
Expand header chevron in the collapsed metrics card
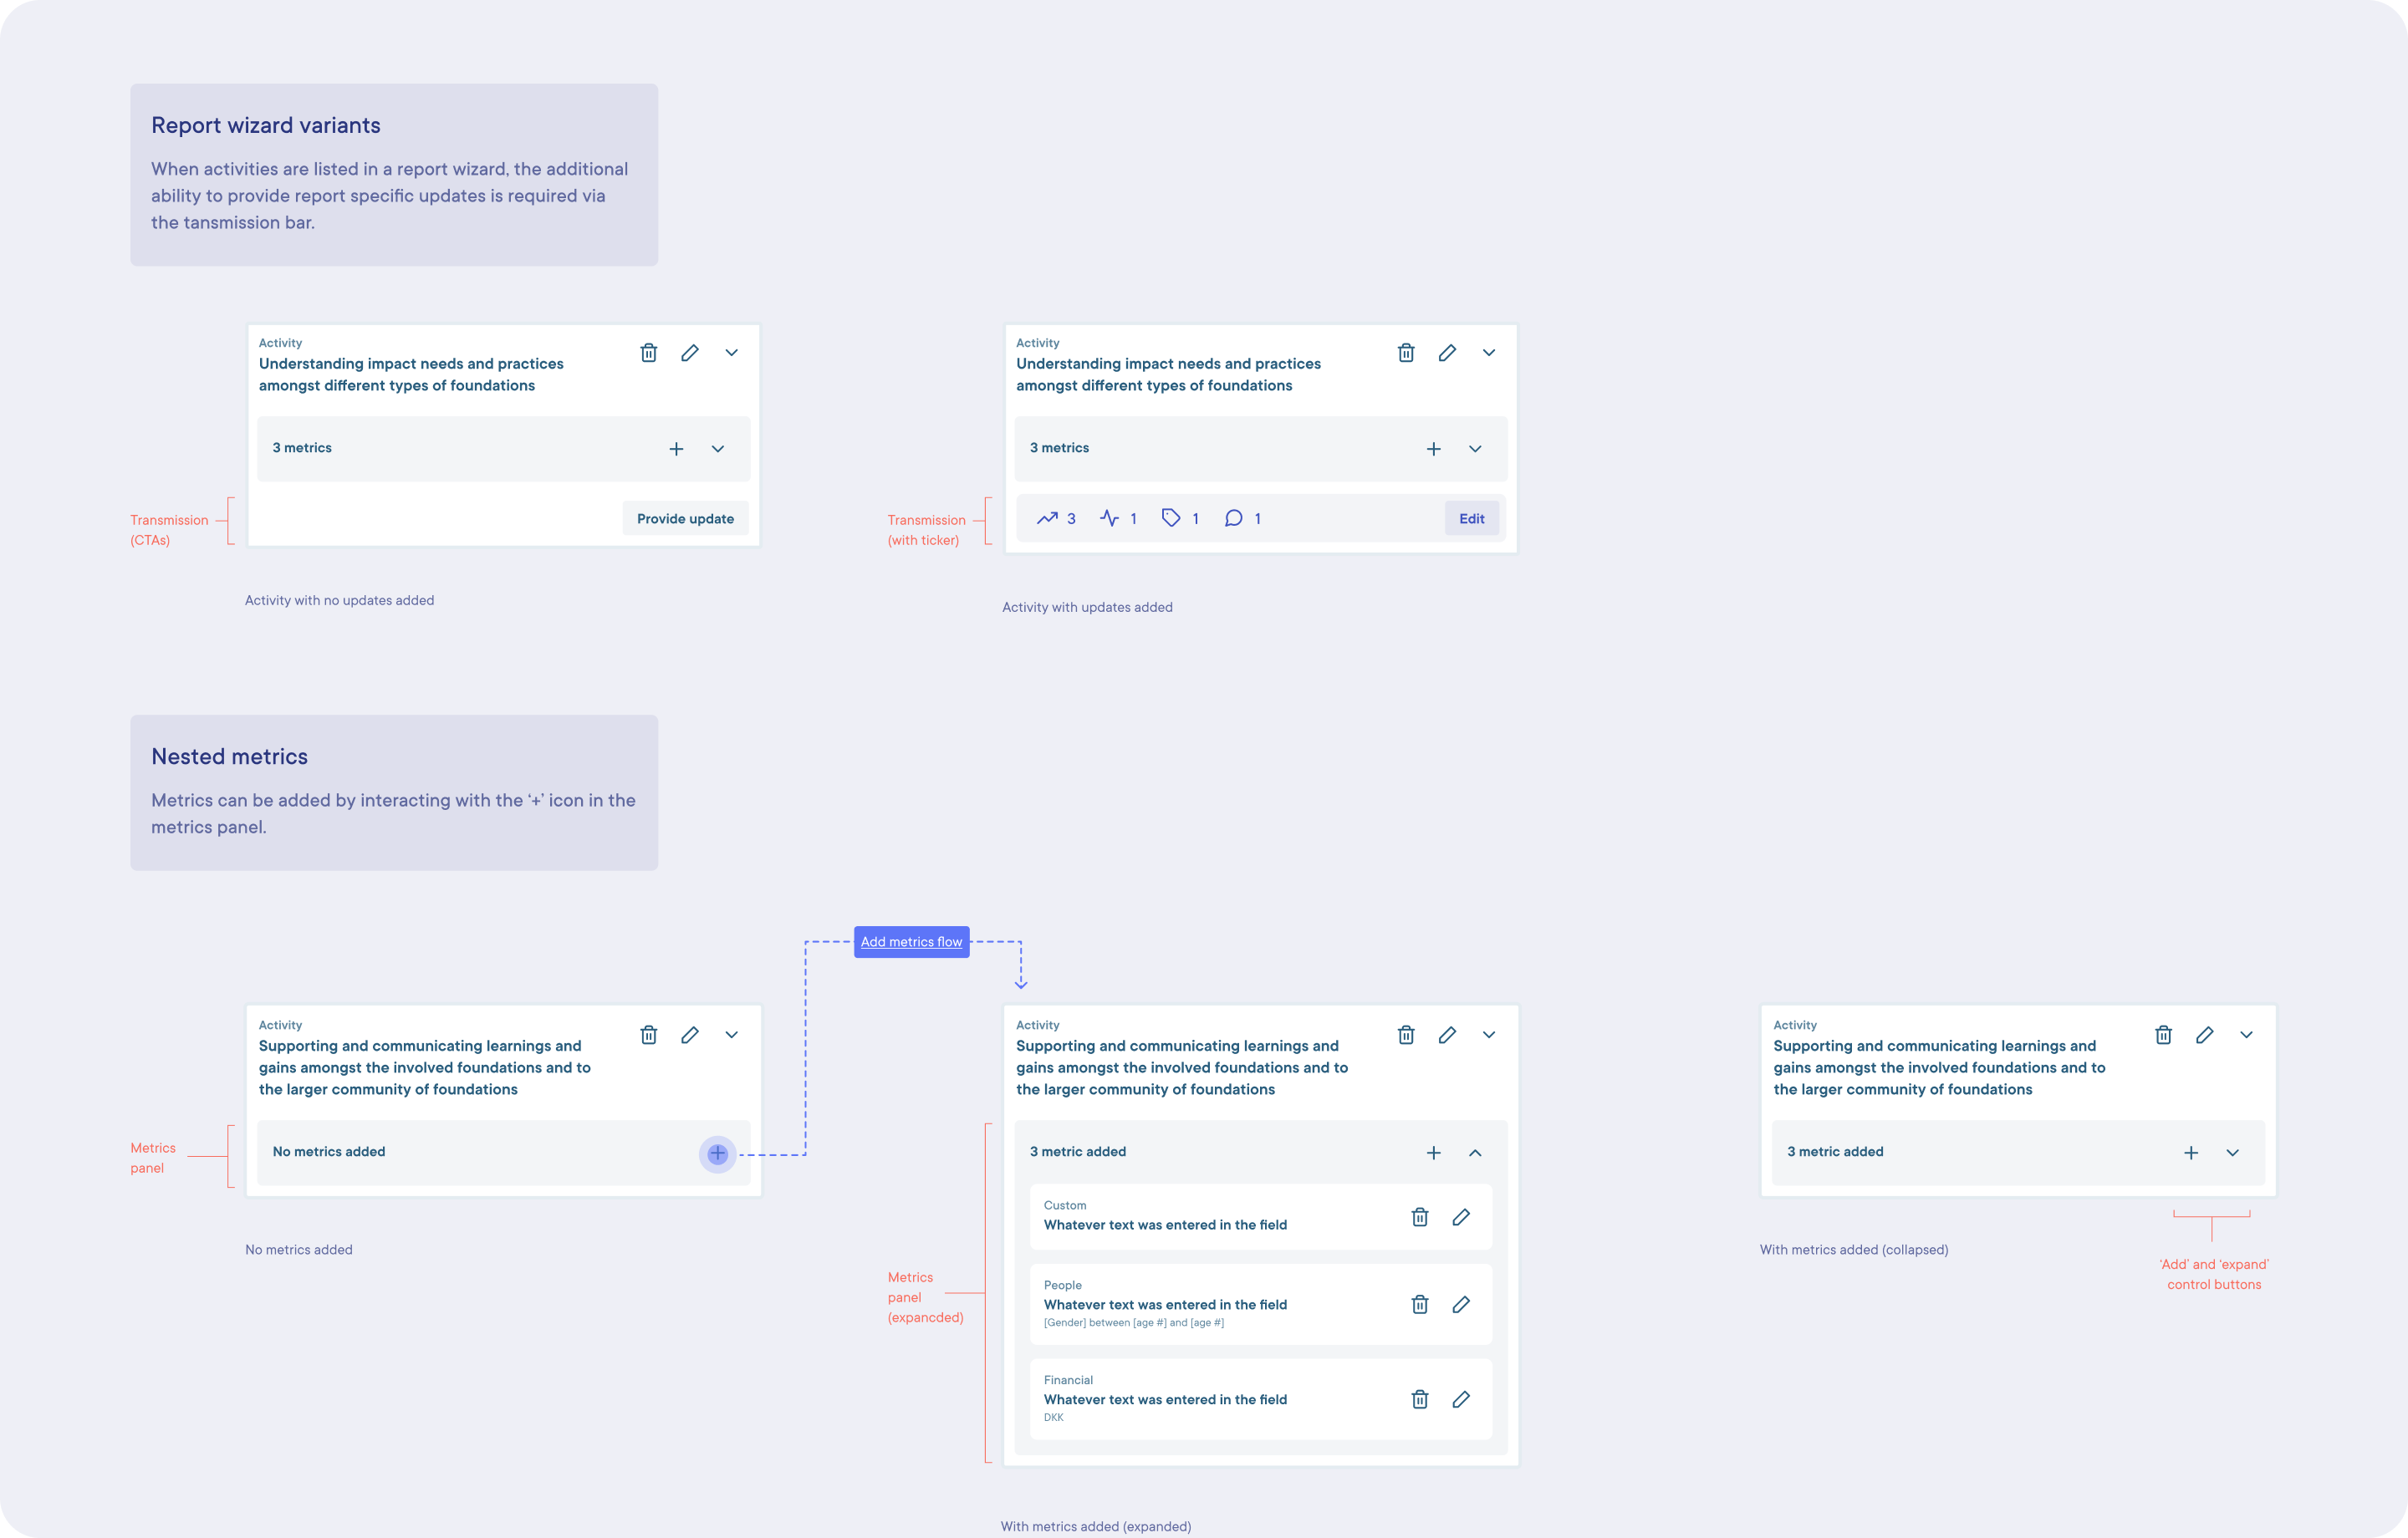pos(2246,1035)
